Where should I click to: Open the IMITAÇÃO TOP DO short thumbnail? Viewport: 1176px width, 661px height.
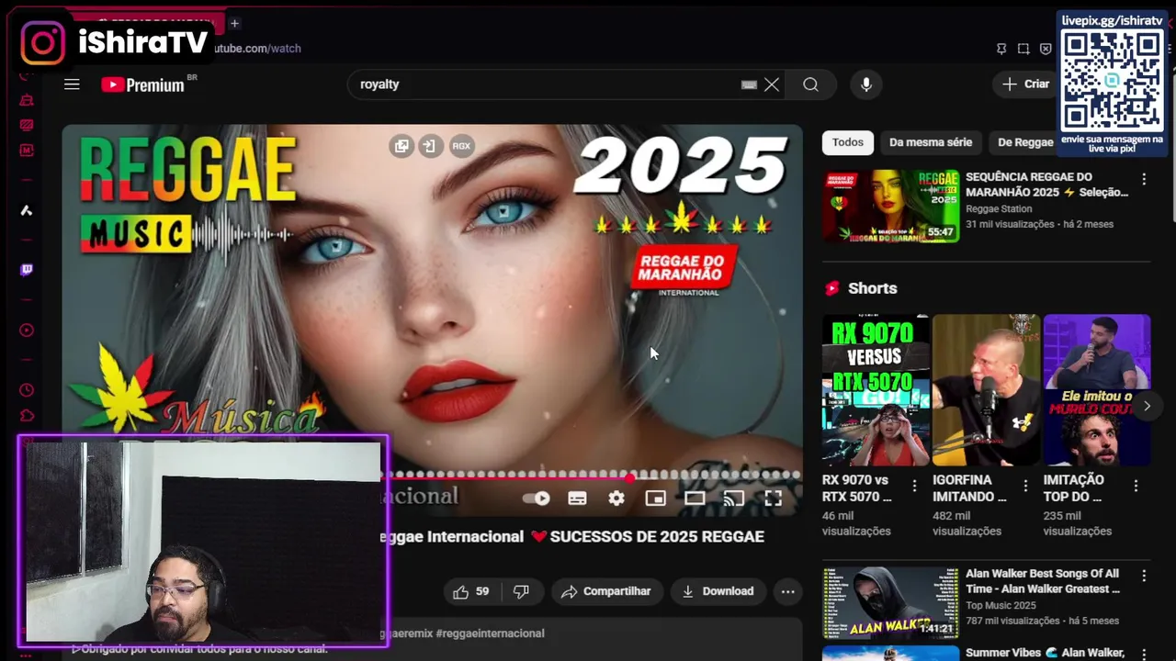coord(1097,390)
